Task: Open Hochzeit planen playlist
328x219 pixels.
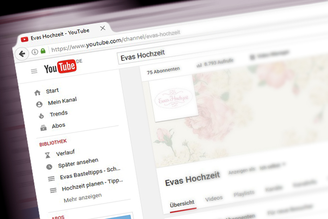Action: coord(93,184)
